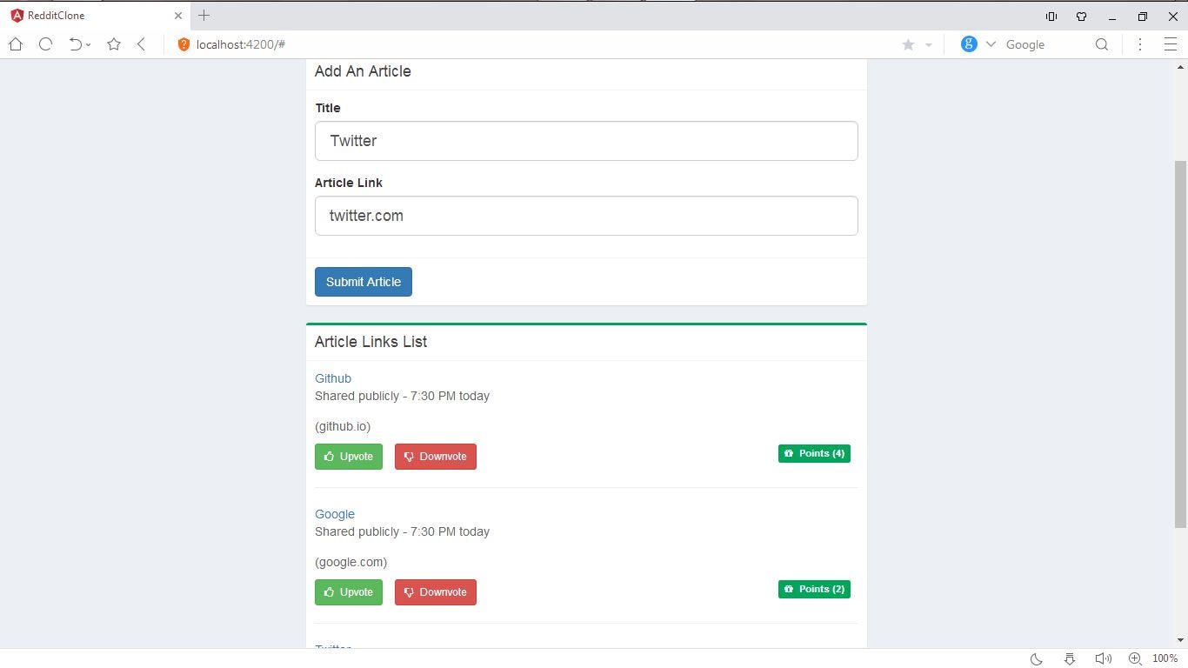Screen dimensions: 1188x668
Task: Open a new tab with plus icon
Action: point(204,16)
